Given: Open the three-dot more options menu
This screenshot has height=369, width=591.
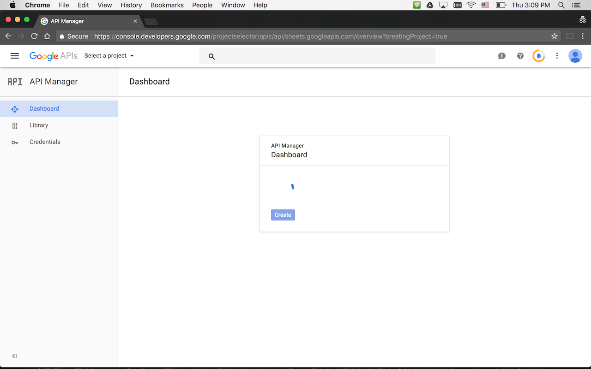Looking at the screenshot, I should pyautogui.click(x=557, y=56).
